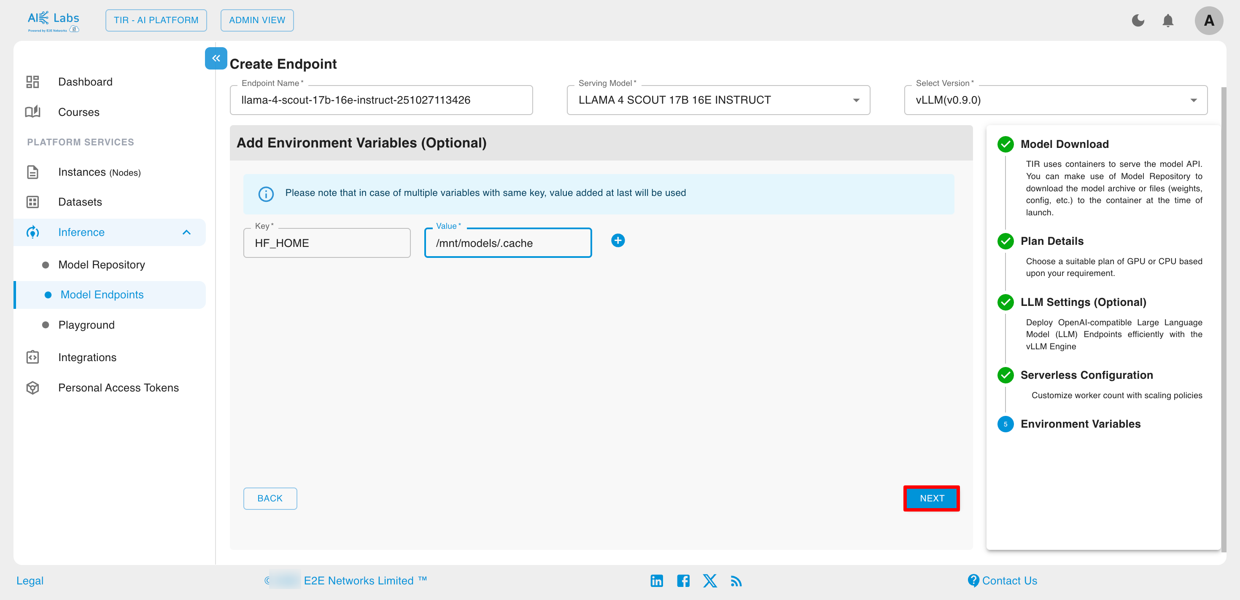
Task: Click TIR - AI PLATFORM button
Action: pos(156,20)
